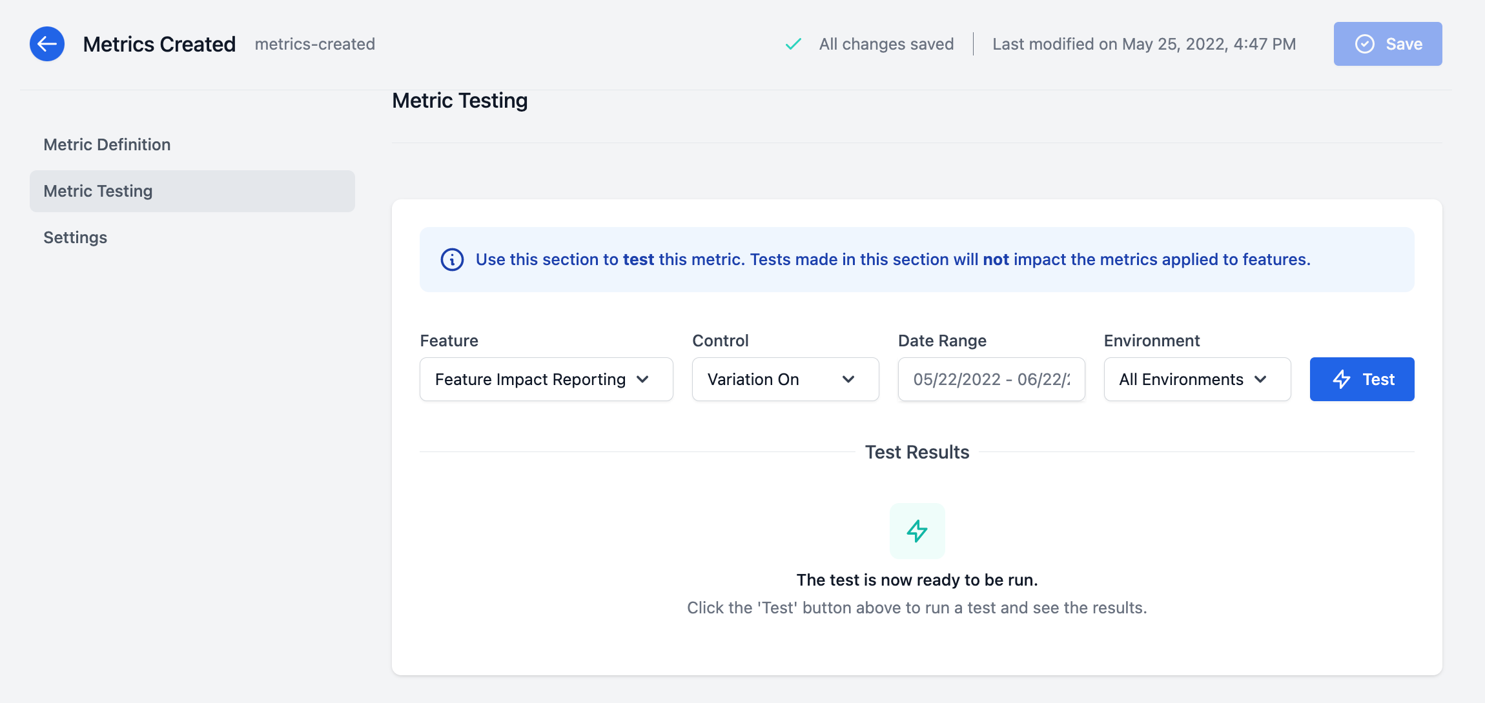
Task: Click the info icon in the blue banner
Action: (x=452, y=259)
